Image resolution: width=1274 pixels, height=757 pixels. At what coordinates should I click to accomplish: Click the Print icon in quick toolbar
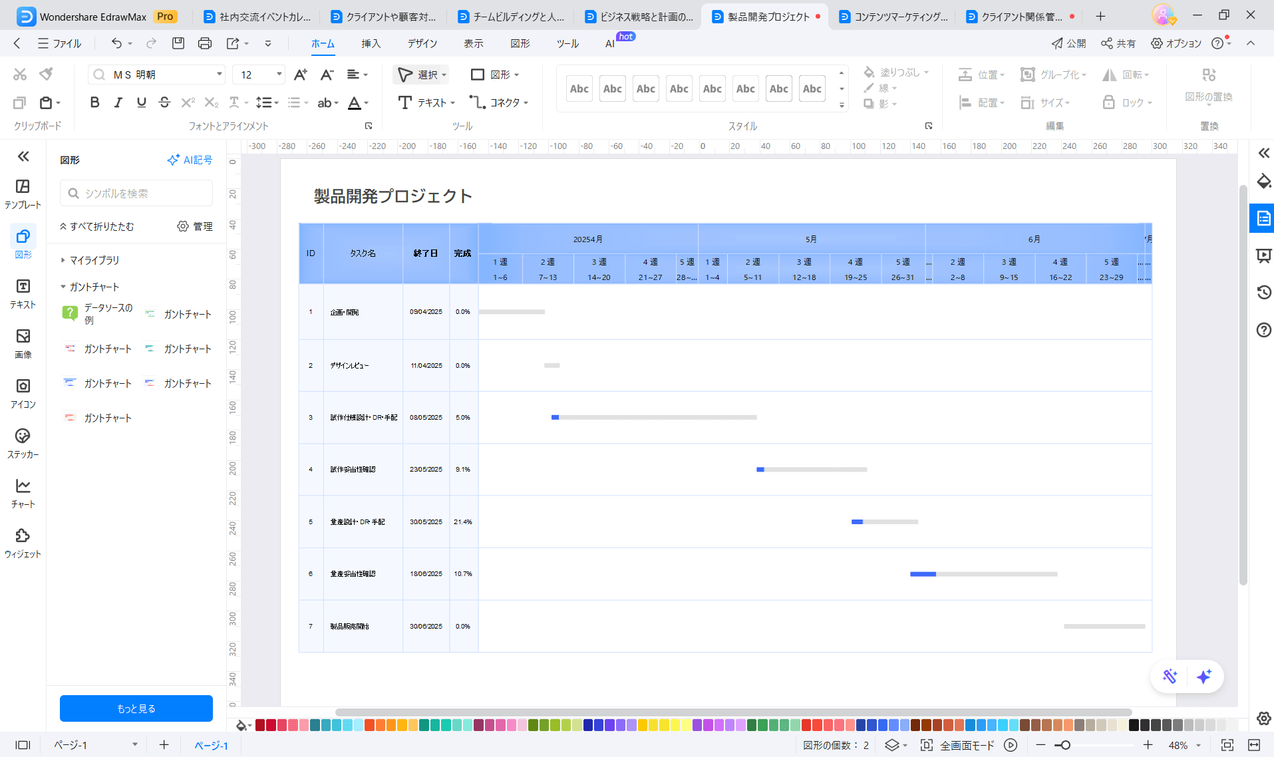[205, 43]
